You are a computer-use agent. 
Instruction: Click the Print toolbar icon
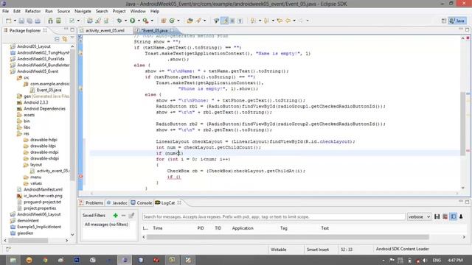click(x=38, y=21)
